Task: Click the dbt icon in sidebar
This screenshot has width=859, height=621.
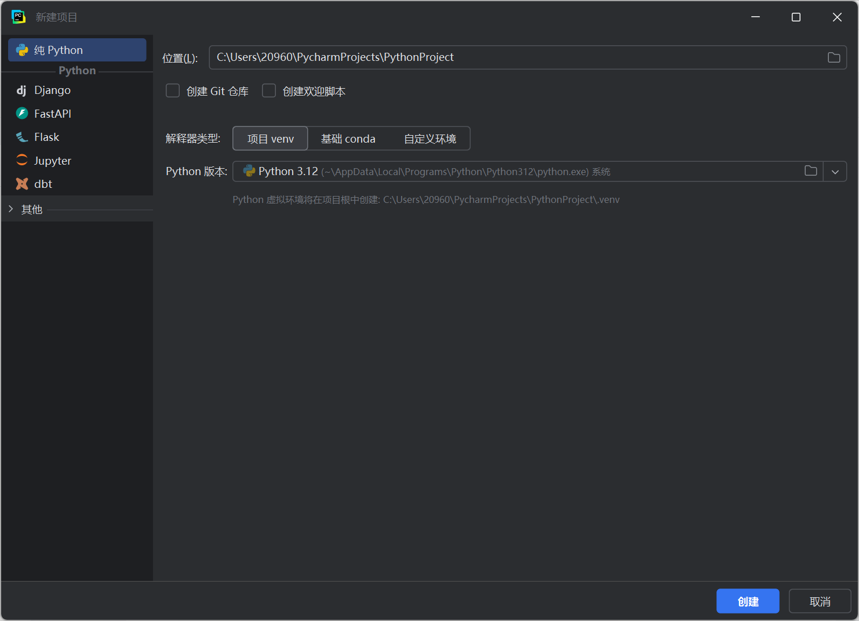Action: pyautogui.click(x=22, y=184)
